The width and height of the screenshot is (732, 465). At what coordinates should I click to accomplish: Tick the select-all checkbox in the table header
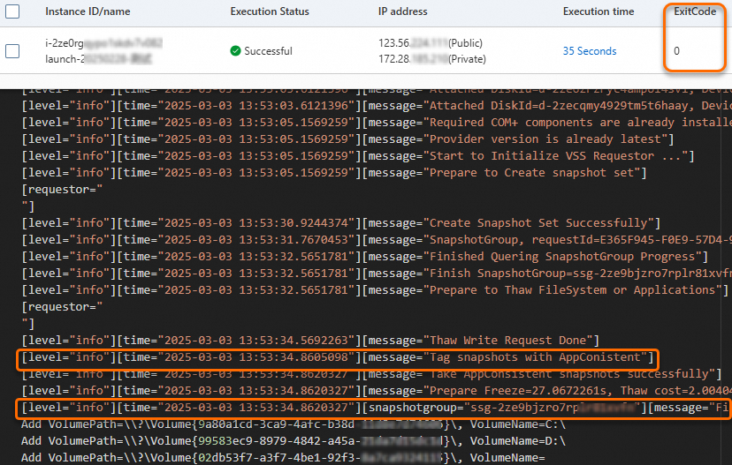click(12, 11)
